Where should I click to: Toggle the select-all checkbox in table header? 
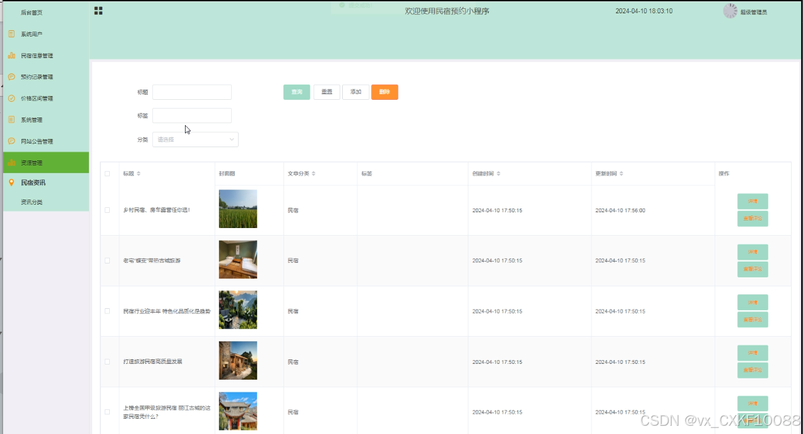click(107, 174)
